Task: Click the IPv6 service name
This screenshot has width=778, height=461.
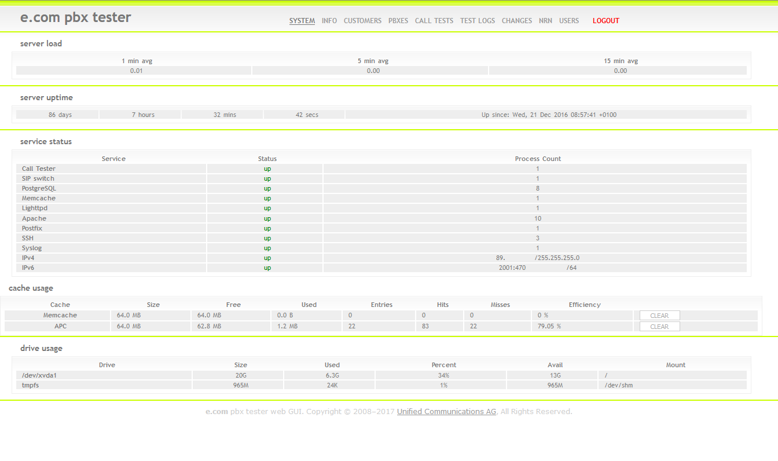Action: 28,268
